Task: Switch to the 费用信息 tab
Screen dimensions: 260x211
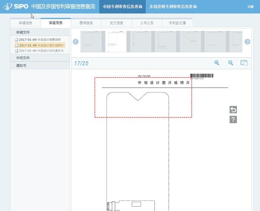Action: [x=86, y=23]
